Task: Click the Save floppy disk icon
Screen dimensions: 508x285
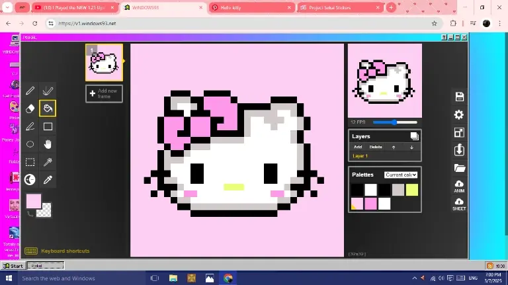Action: click(x=459, y=97)
